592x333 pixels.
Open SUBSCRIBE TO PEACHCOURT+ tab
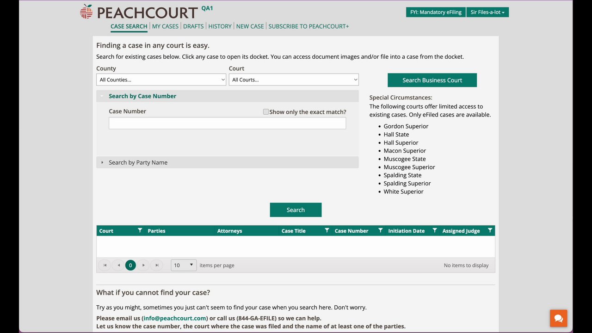click(308, 26)
